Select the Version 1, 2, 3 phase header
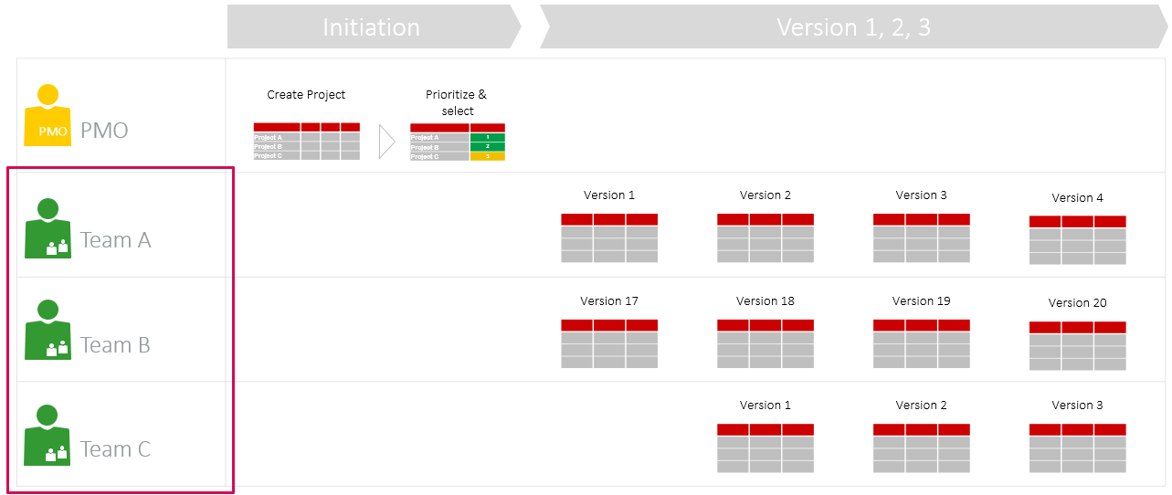1172x495 pixels. click(x=853, y=27)
